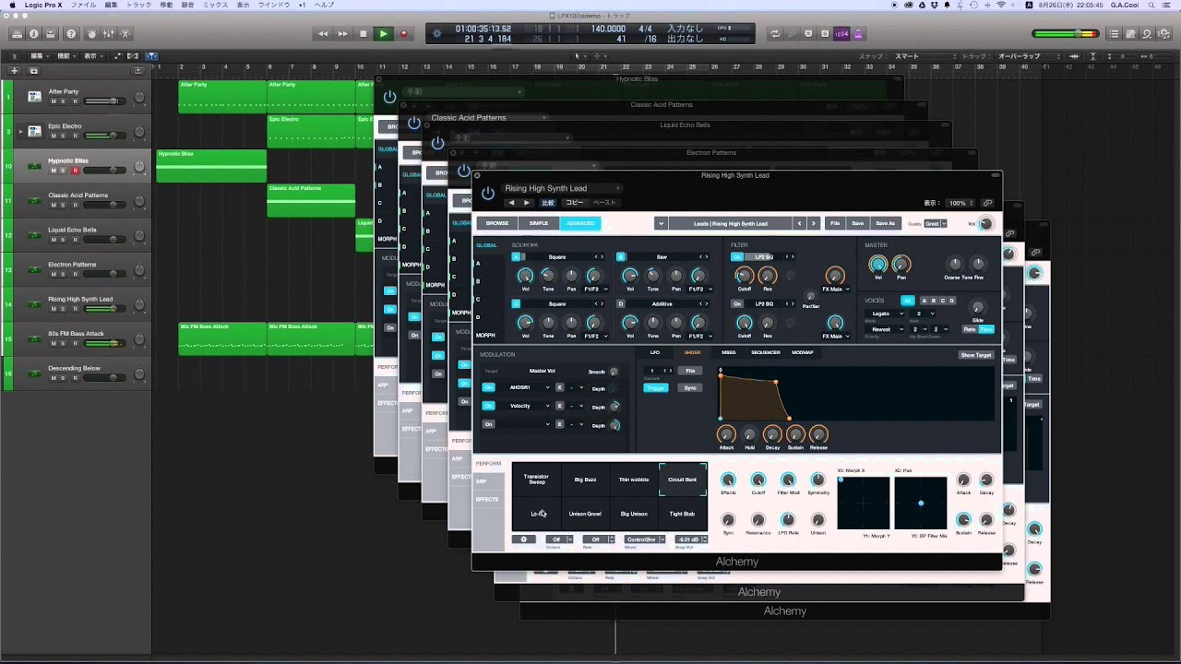Toggle first filter On button
This screenshot has height=664, width=1181.
pyautogui.click(x=737, y=256)
